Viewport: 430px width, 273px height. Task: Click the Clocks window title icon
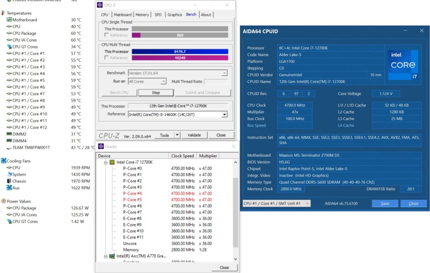101,146
